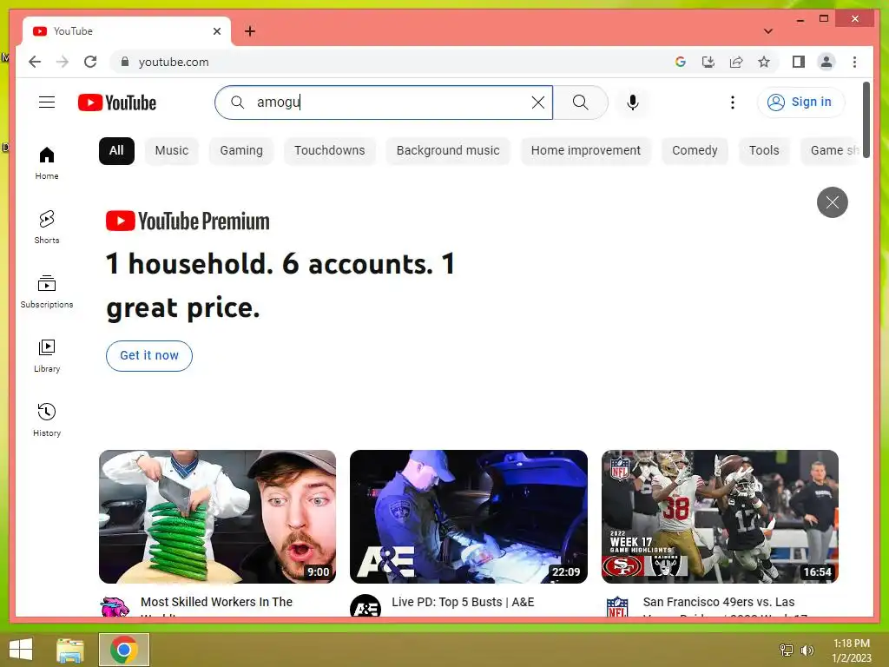889x667 pixels.
Task: Open the Chrome three-dot menu
Action: click(854, 62)
